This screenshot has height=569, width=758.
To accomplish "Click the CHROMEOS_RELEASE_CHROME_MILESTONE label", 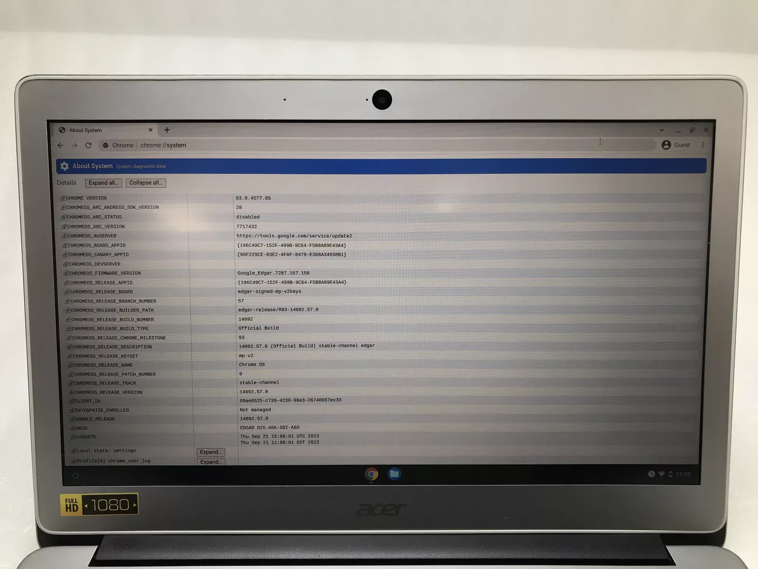I will (x=119, y=338).
